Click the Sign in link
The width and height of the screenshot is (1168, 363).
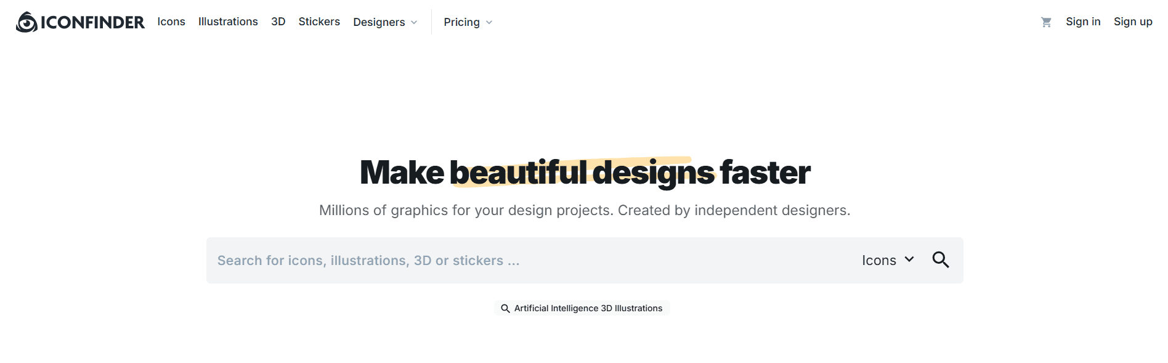[x=1083, y=22]
